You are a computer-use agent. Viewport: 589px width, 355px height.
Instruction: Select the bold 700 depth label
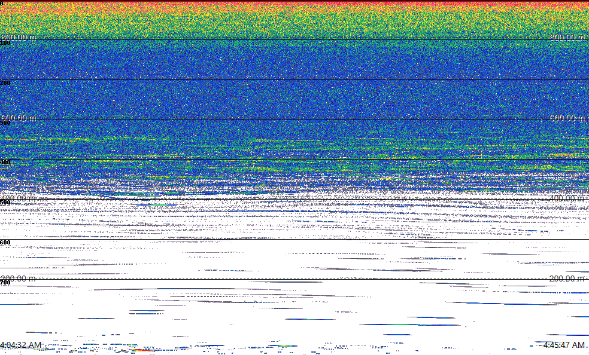click(x=5, y=282)
